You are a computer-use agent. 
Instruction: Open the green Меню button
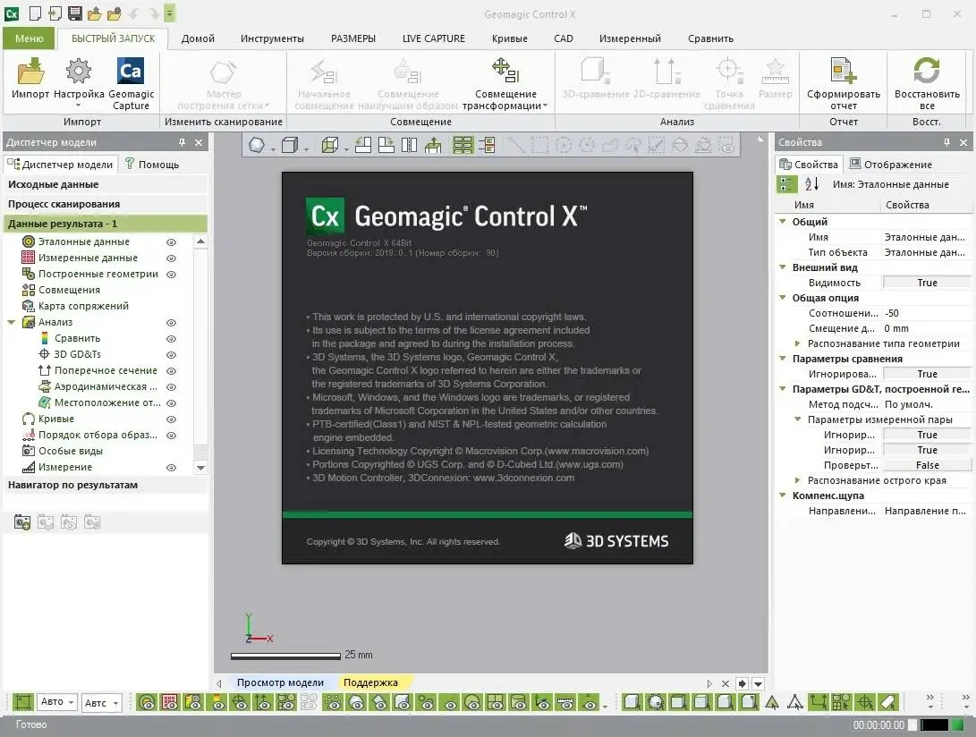[30, 38]
